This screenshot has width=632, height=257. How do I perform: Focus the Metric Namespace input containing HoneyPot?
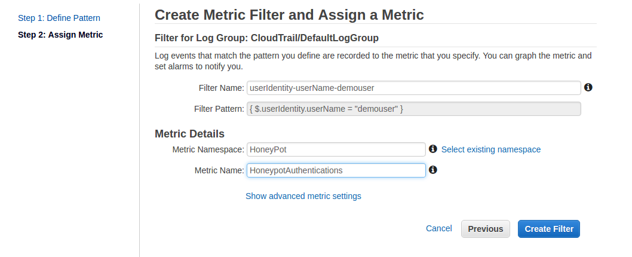336,149
